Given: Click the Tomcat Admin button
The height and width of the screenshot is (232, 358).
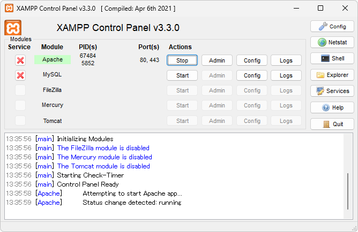Looking at the screenshot, I should pyautogui.click(x=217, y=121).
